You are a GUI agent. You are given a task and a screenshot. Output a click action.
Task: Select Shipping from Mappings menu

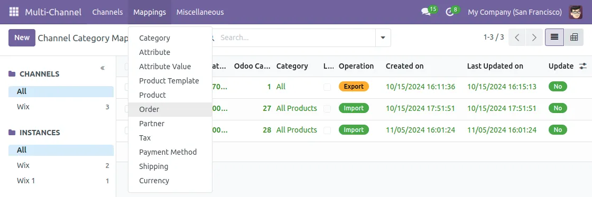(x=170, y=166)
